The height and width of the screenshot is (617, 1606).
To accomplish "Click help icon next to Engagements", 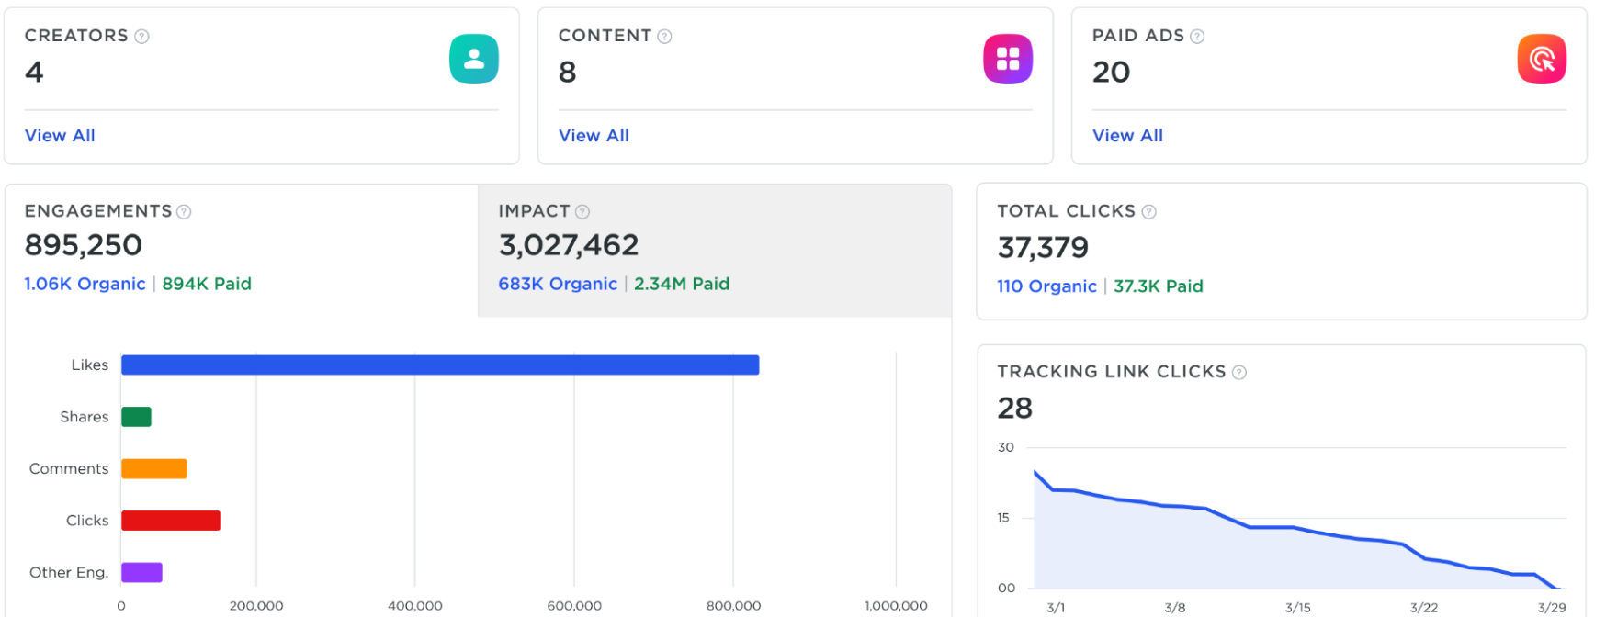I will pyautogui.click(x=184, y=212).
